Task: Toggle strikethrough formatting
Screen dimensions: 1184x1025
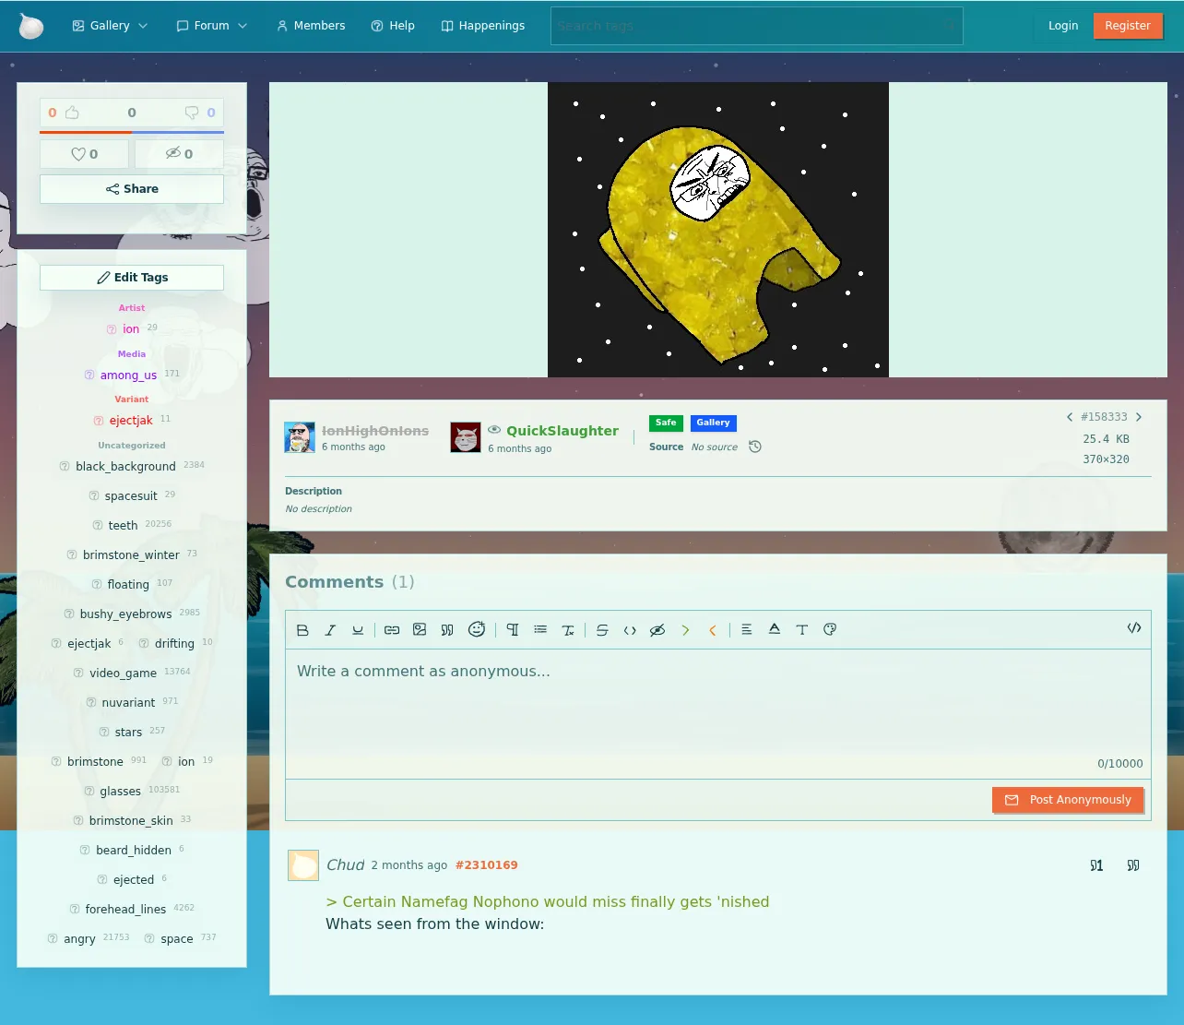Action: click(602, 630)
